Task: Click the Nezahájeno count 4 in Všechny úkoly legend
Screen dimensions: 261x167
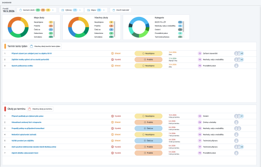Action: (x=111, y=22)
